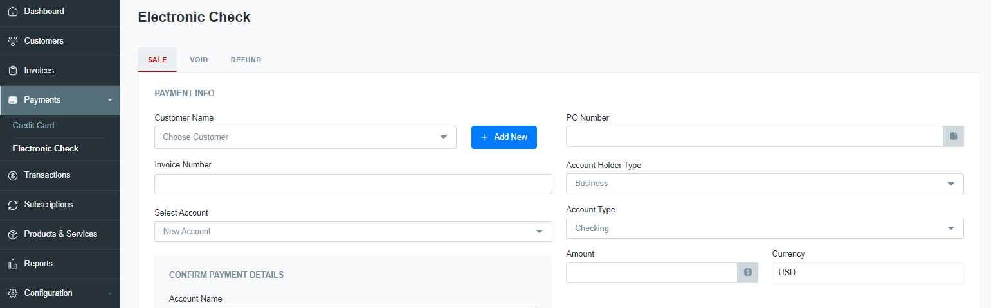The width and height of the screenshot is (991, 308).
Task: Click the CONFIRM PAYMENT DETAILS heading
Action: (226, 275)
